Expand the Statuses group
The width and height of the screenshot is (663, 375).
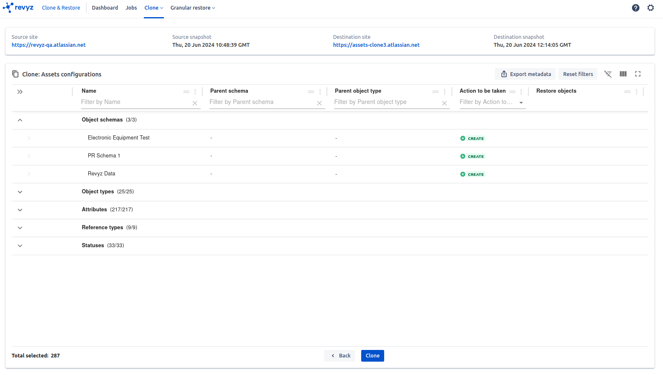[20, 246]
